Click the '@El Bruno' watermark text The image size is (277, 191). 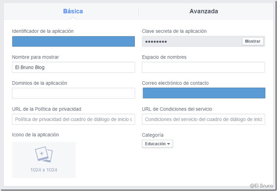261,186
